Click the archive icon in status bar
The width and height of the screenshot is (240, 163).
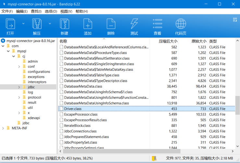tap(154, 158)
